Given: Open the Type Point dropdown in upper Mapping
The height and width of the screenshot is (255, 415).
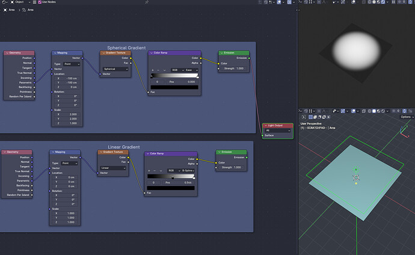Looking at the screenshot, I should click(x=72, y=64).
